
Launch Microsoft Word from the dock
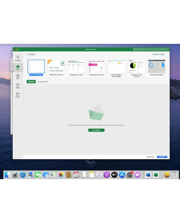pos(148,175)
